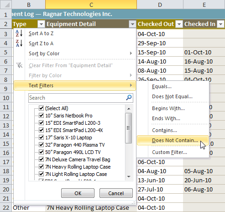Viewport: 225px width, 212px height.
Task: Click the resize grip of filter menu
Action: (133, 203)
